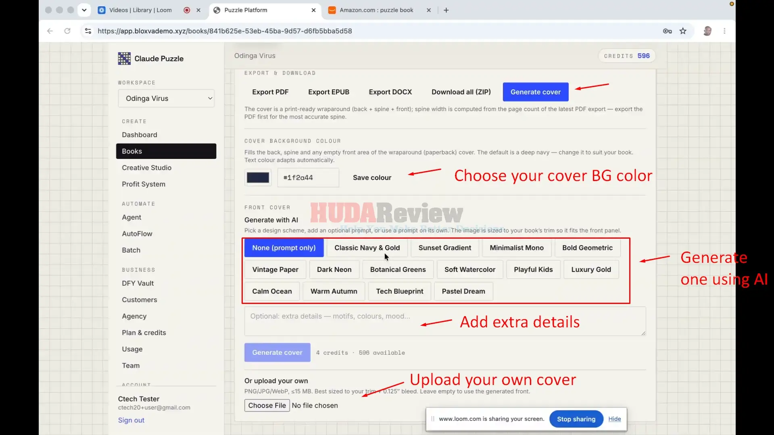Image resolution: width=774 pixels, height=435 pixels.
Task: Open the Chrome three-dot menu
Action: click(x=724, y=31)
